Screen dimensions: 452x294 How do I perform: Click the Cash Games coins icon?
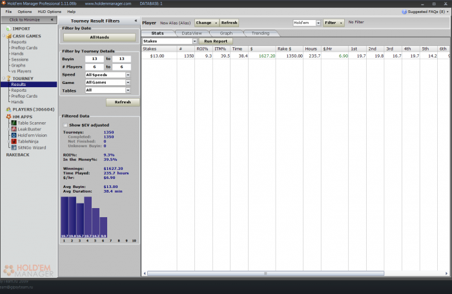point(8,36)
